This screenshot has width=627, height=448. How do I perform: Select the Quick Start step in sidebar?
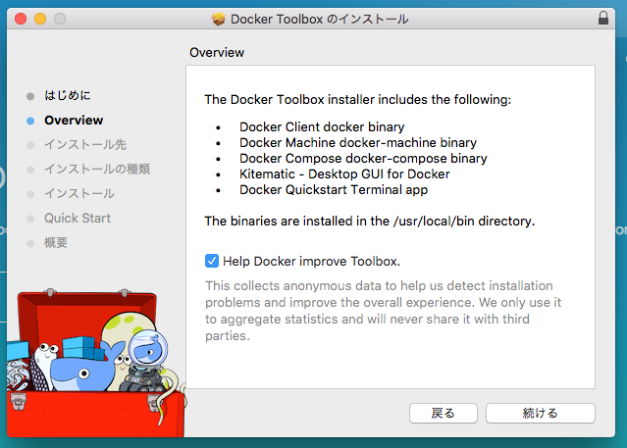78,218
